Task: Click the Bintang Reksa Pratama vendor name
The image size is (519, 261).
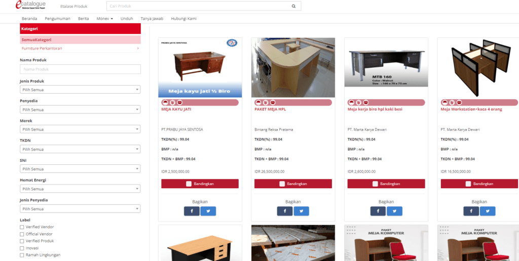Action: coord(274,129)
